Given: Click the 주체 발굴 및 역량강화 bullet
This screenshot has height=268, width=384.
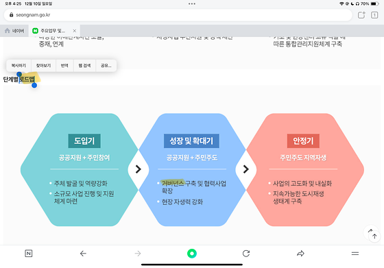Looking at the screenshot, I should (x=81, y=183).
